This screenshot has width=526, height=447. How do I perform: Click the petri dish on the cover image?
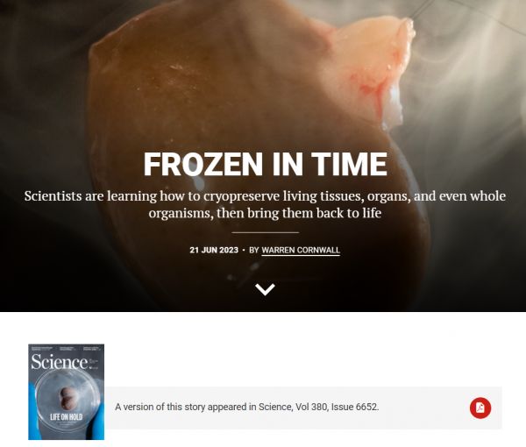[68, 399]
